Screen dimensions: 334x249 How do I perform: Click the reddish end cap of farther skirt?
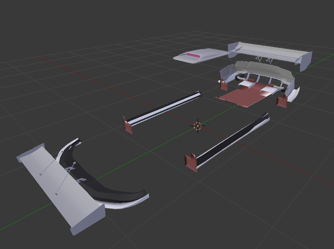(127, 125)
